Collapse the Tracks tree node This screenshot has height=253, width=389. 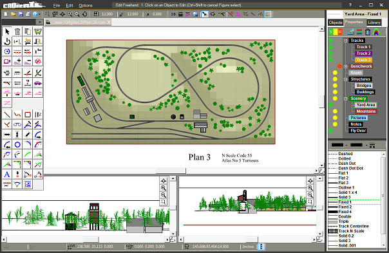coord(345,41)
